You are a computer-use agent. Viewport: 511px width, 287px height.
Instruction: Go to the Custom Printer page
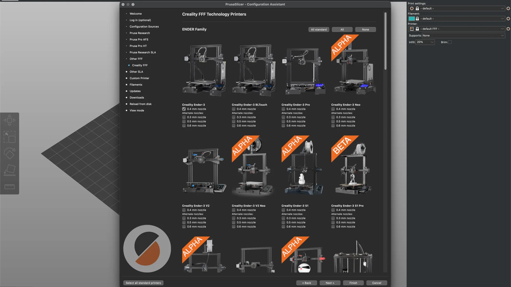point(139,78)
